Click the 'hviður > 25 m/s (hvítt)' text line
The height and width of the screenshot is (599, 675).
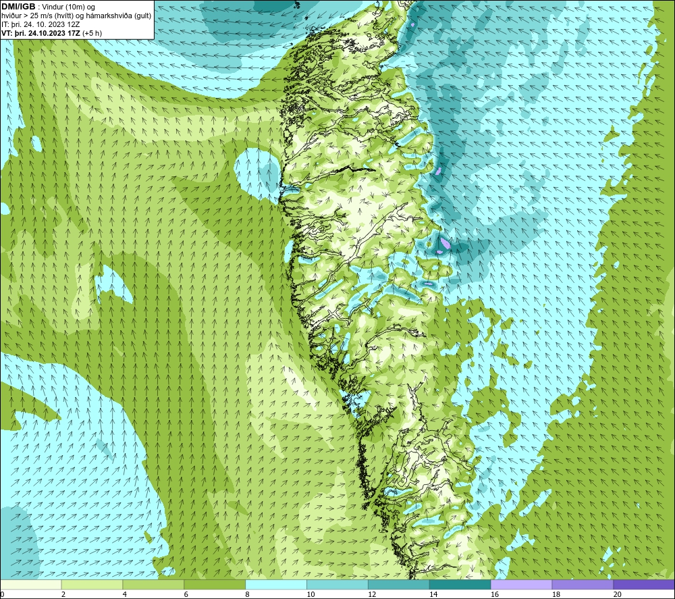click(76, 16)
